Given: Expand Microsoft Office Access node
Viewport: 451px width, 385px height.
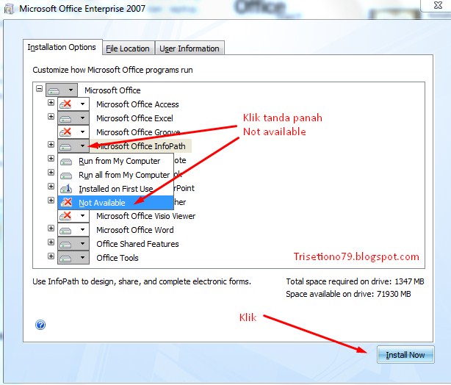Looking at the screenshot, I should coord(51,102).
